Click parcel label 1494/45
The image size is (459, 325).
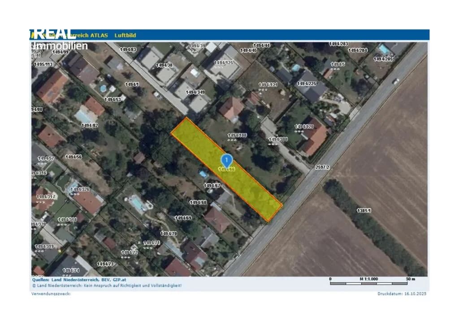point(248,50)
